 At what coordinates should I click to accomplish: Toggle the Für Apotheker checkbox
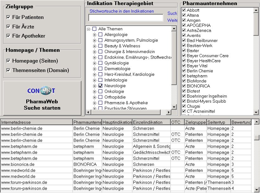[x=8, y=36]
